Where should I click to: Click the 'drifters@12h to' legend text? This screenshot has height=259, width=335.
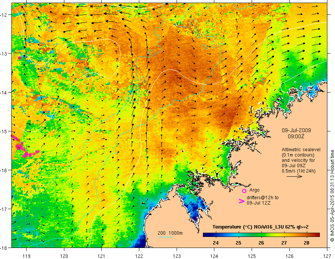[x=263, y=198]
